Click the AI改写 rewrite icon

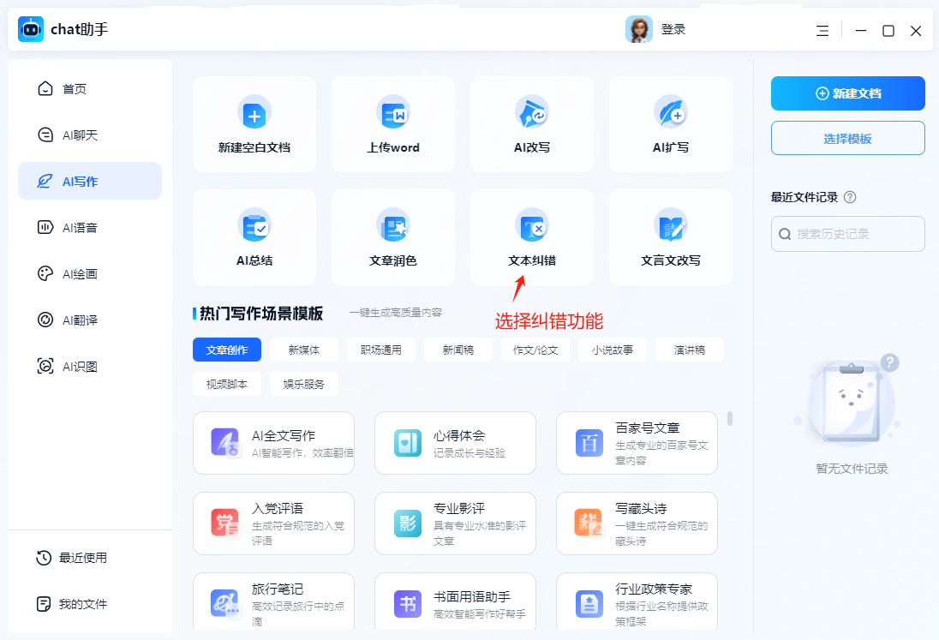coord(531,113)
